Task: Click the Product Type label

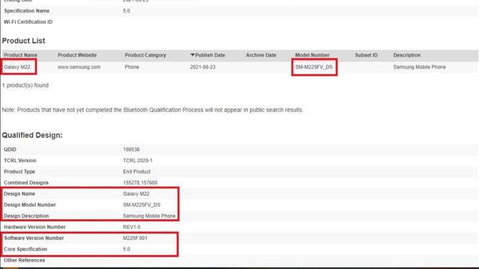Action: [19, 172]
